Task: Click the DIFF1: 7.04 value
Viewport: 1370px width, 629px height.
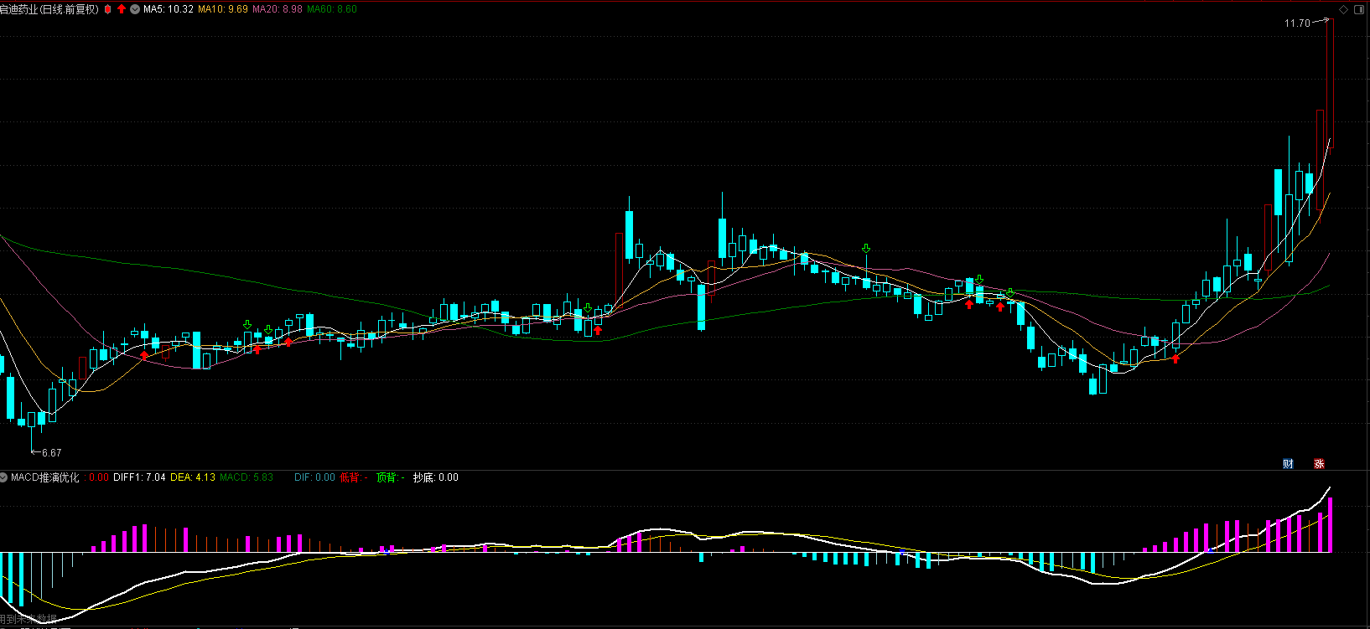Action: pyautogui.click(x=139, y=477)
